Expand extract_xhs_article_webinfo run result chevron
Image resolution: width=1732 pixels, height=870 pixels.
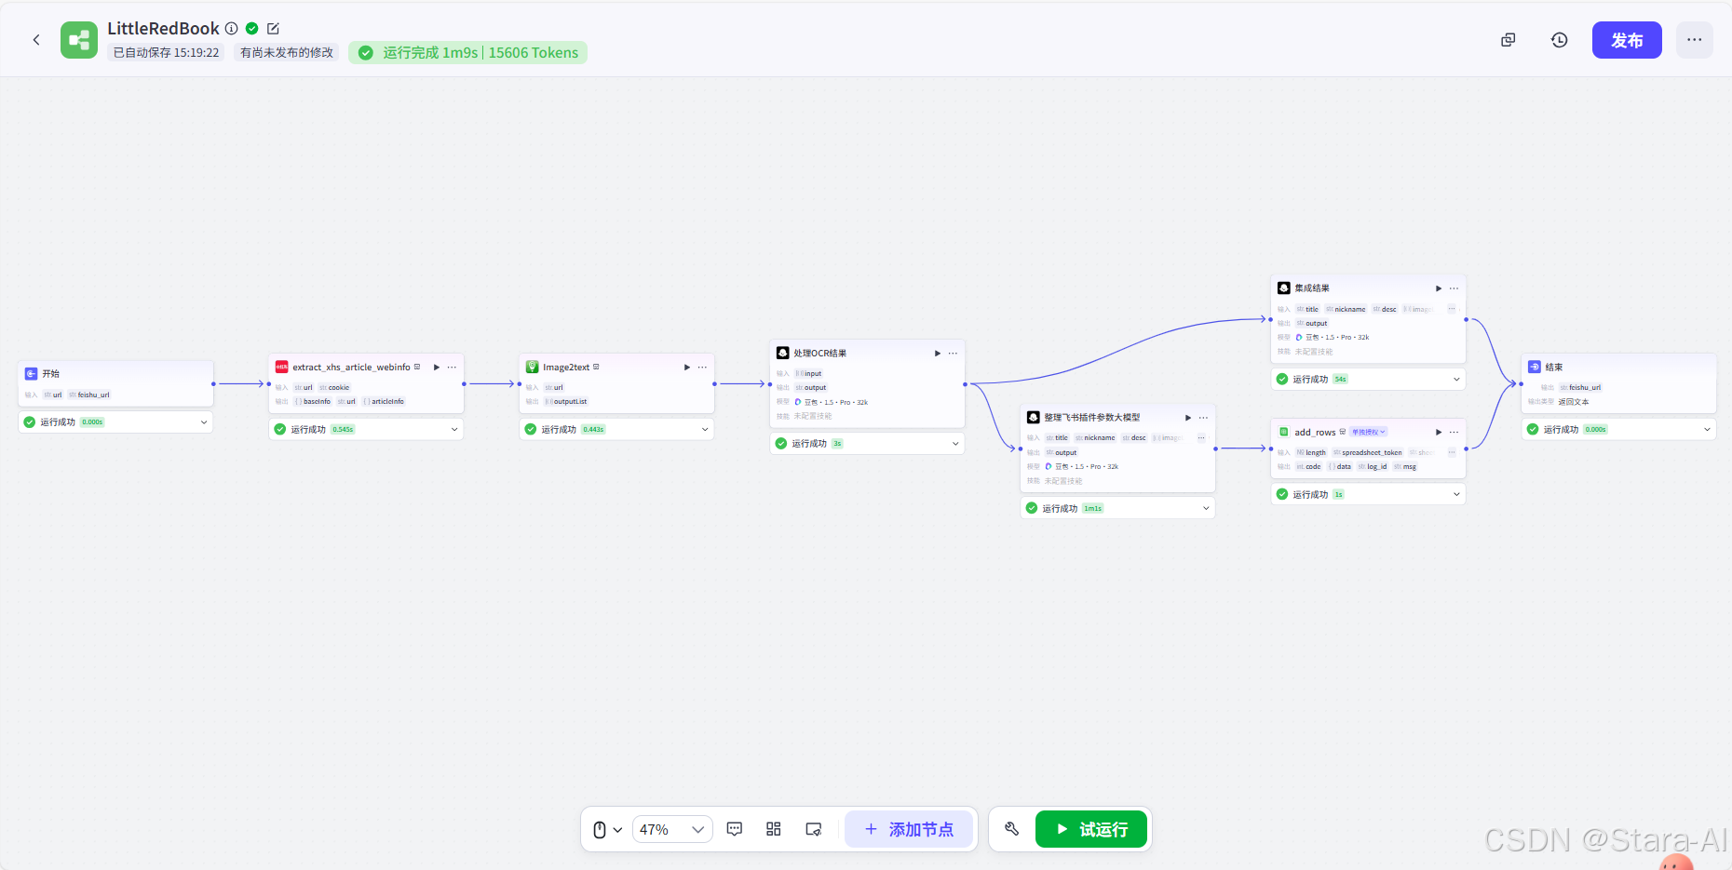[x=454, y=430]
